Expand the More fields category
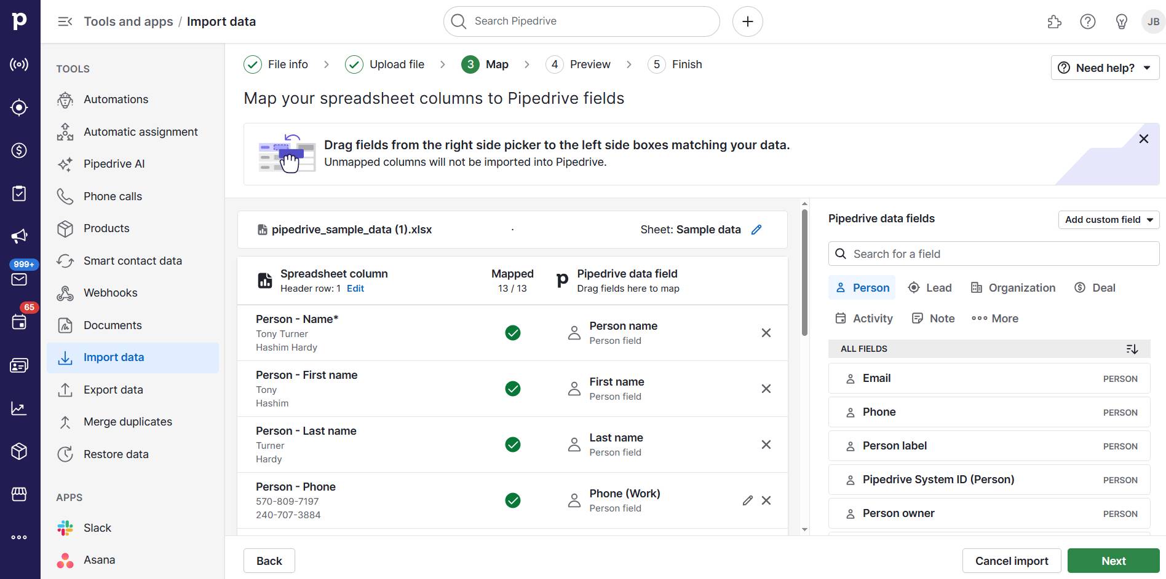The width and height of the screenshot is (1166, 579). coord(994,318)
